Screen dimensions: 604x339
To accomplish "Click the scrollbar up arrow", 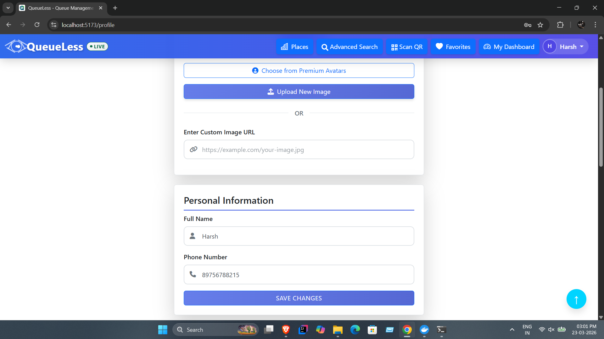I will [601, 37].
